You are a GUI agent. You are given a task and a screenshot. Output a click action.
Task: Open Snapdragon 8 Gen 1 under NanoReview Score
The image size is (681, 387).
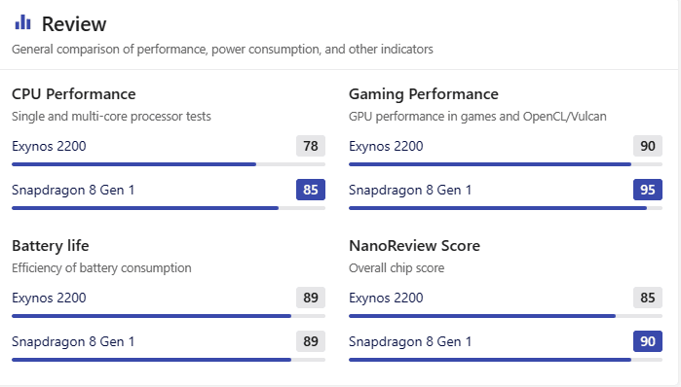tap(410, 341)
